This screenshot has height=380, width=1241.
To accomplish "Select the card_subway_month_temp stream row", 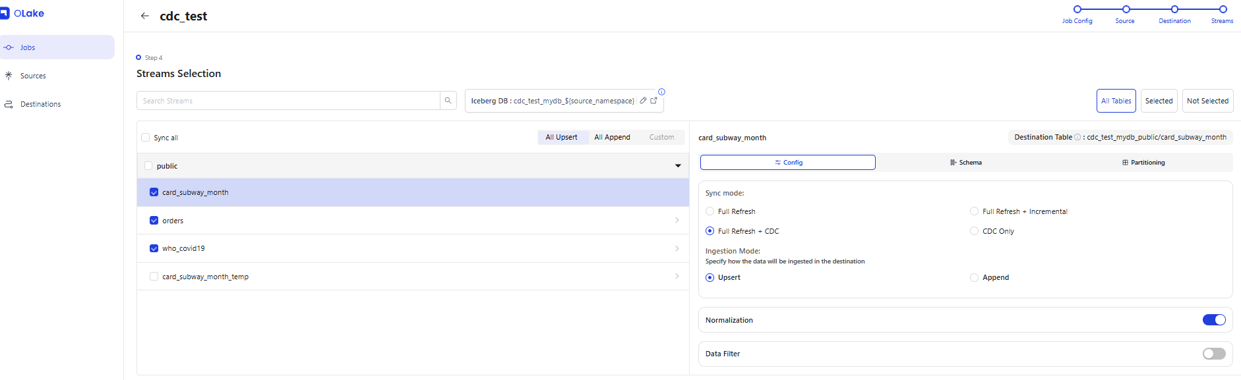I will pyautogui.click(x=413, y=277).
